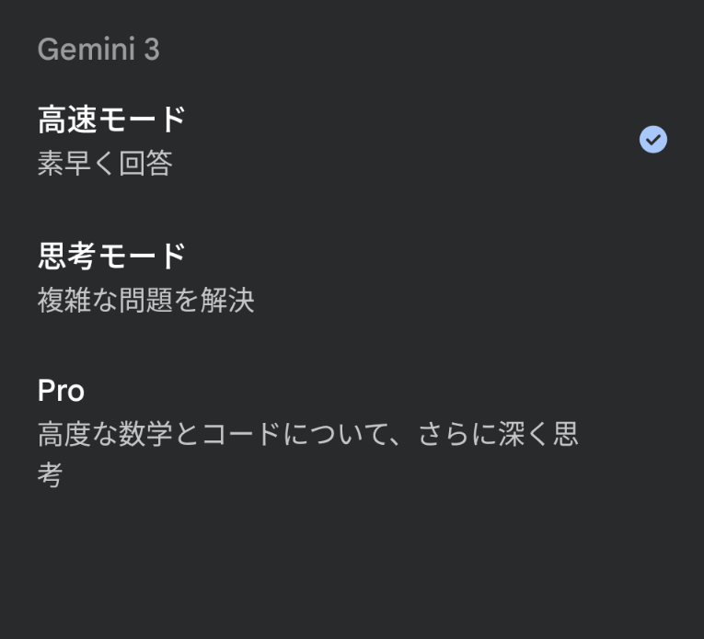704x639 pixels.
Task: Click the Gemini 3 model group title
Action: [x=98, y=50]
